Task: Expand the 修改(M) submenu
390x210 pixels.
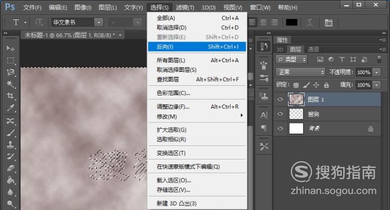Action: tap(197, 116)
